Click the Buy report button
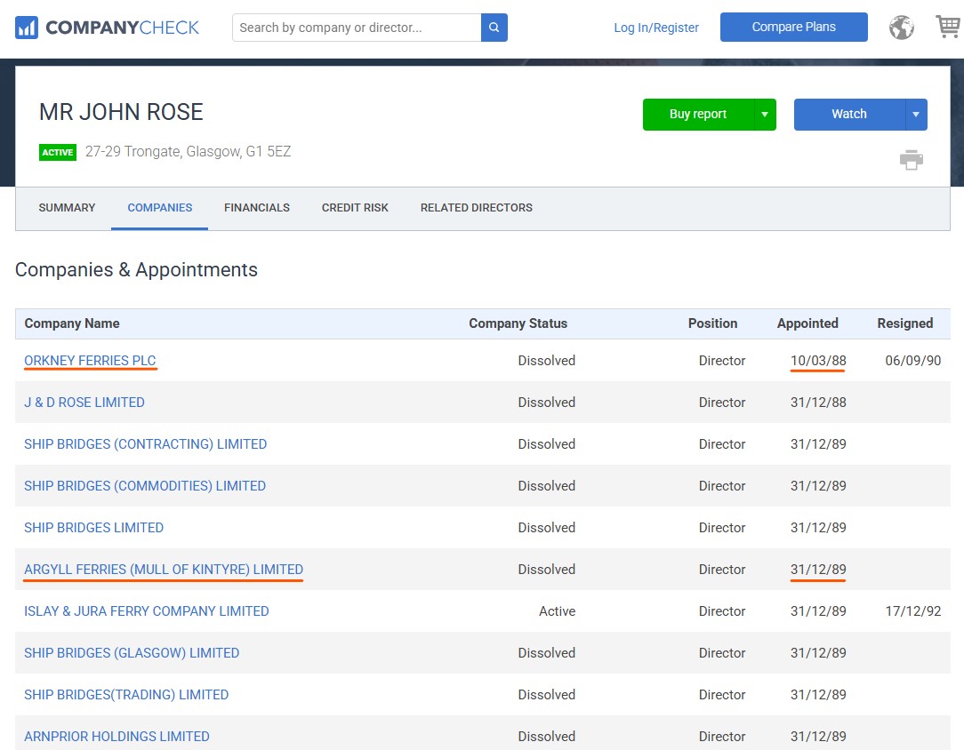This screenshot has width=964, height=750. pyautogui.click(x=698, y=115)
